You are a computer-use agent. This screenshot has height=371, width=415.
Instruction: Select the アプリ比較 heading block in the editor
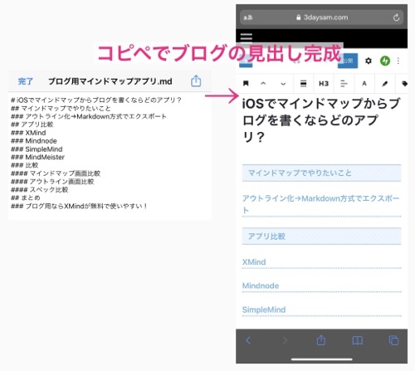coord(321,237)
